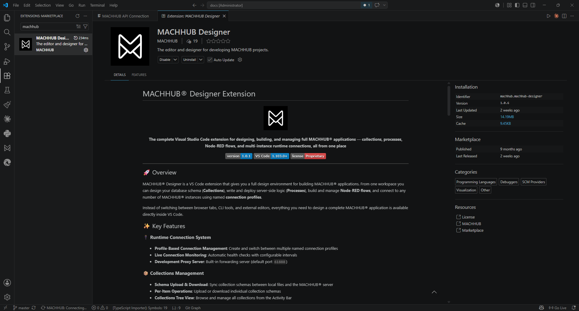Open the License resource link

tap(468, 217)
